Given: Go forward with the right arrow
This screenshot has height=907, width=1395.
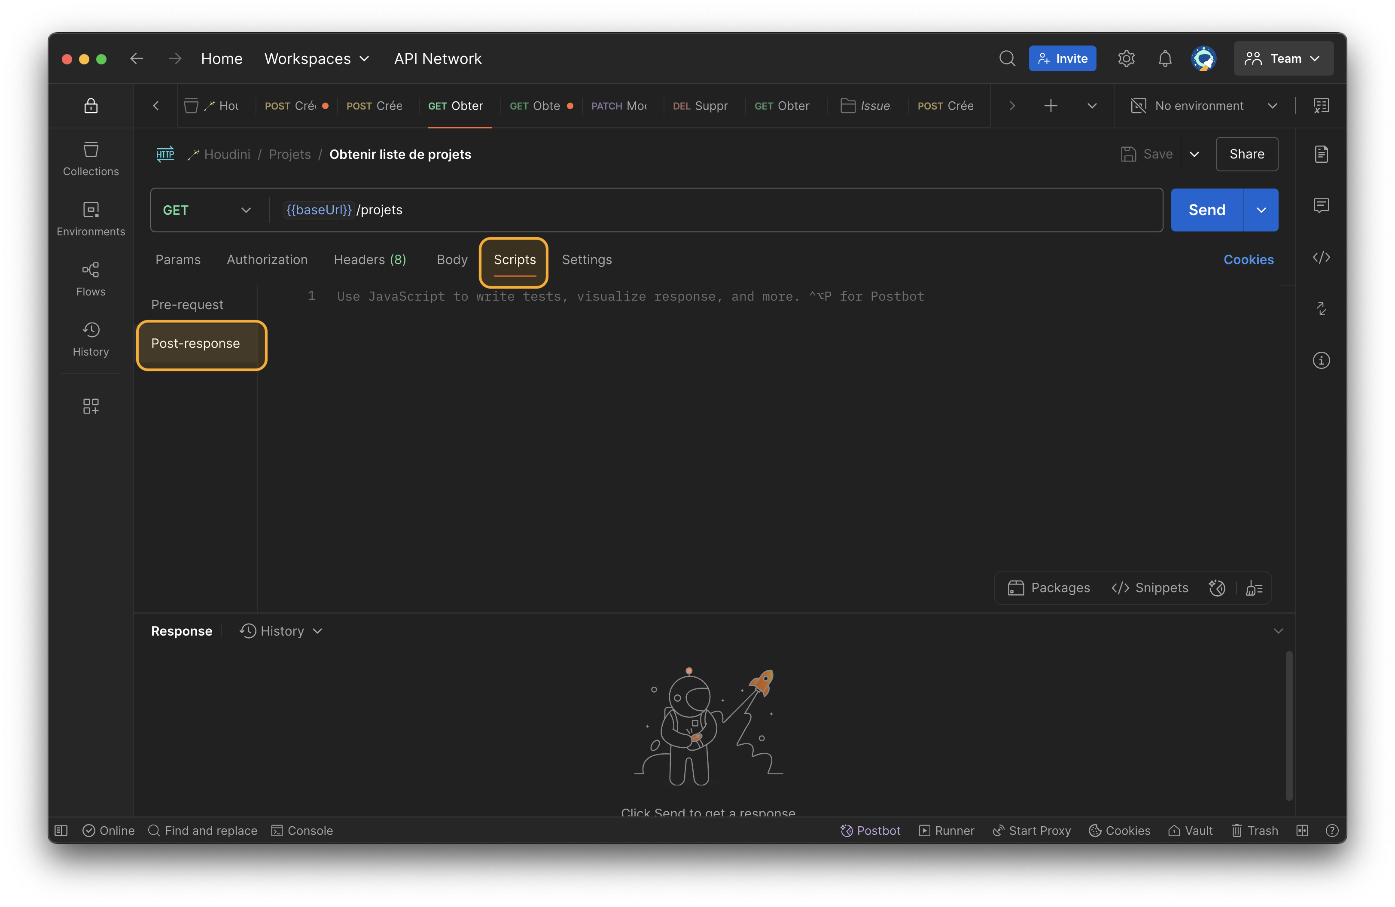Looking at the screenshot, I should tap(175, 58).
